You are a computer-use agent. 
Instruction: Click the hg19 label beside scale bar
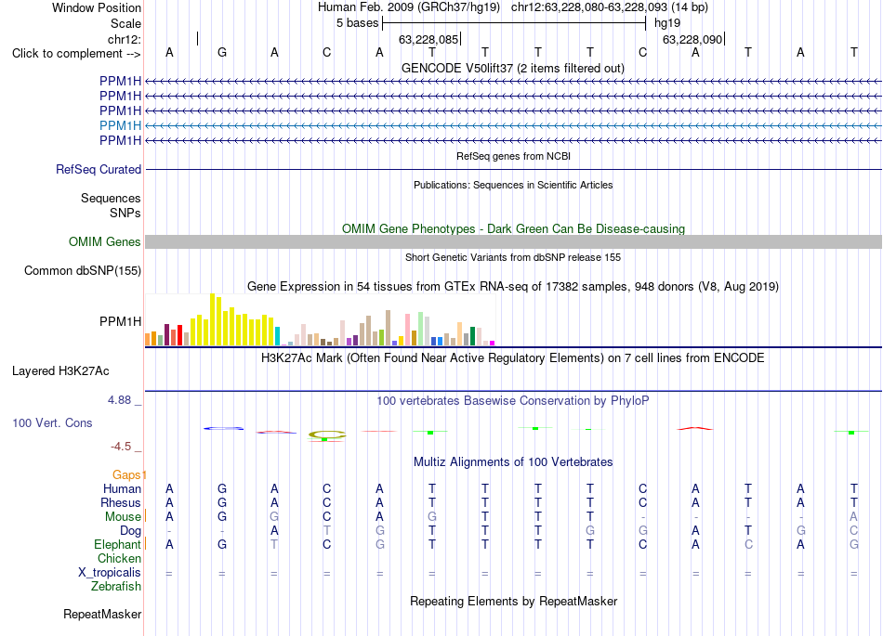pos(667,23)
